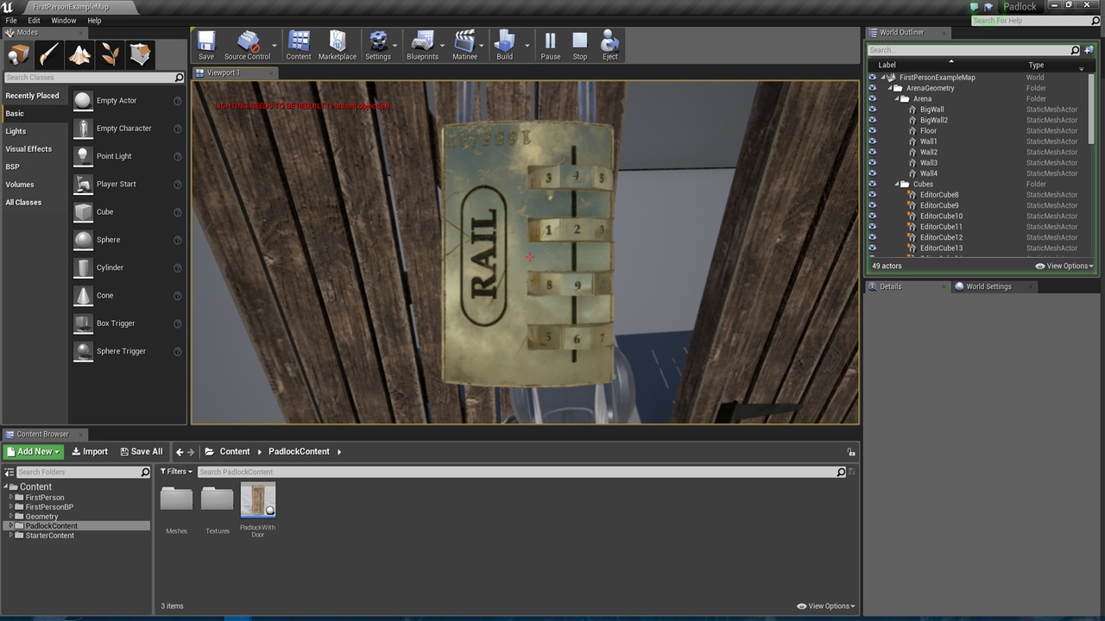Open the Help menu
The height and width of the screenshot is (621, 1105).
coord(94,21)
